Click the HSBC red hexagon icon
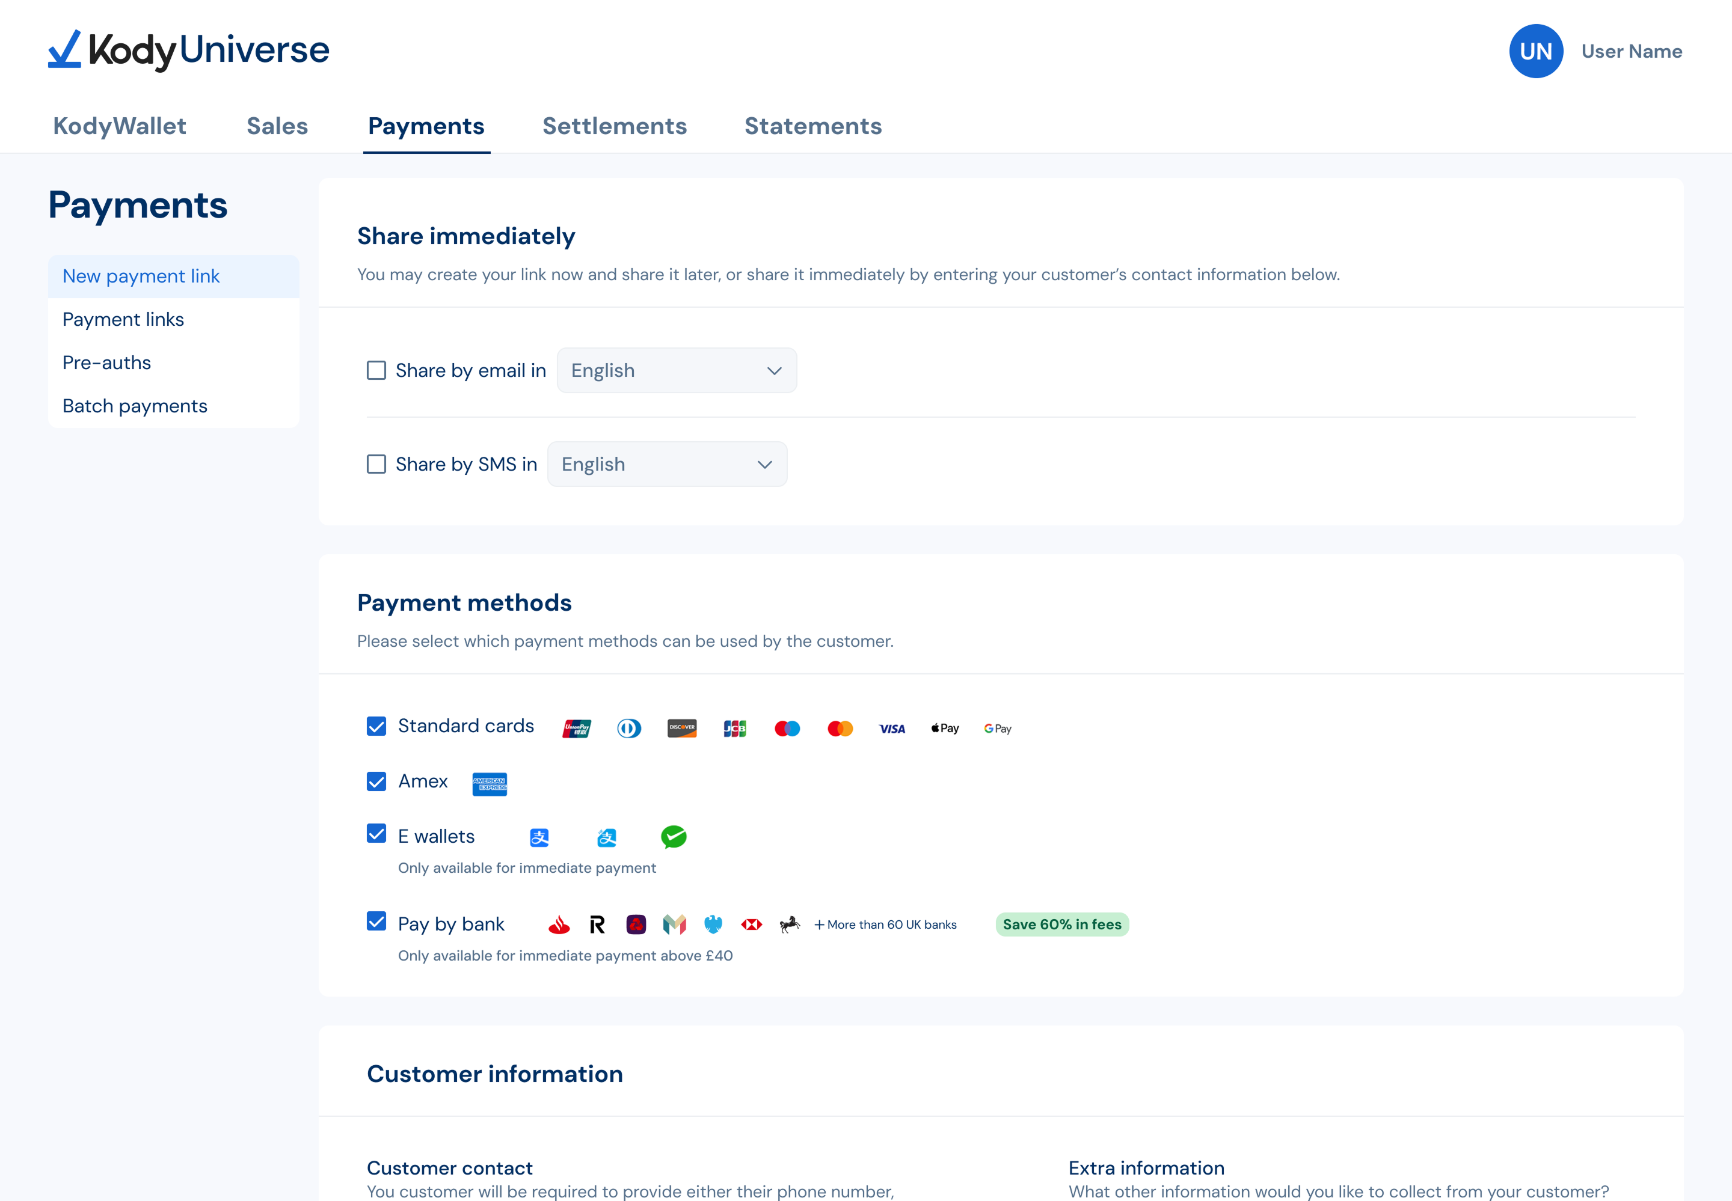1732x1201 pixels. pos(751,925)
